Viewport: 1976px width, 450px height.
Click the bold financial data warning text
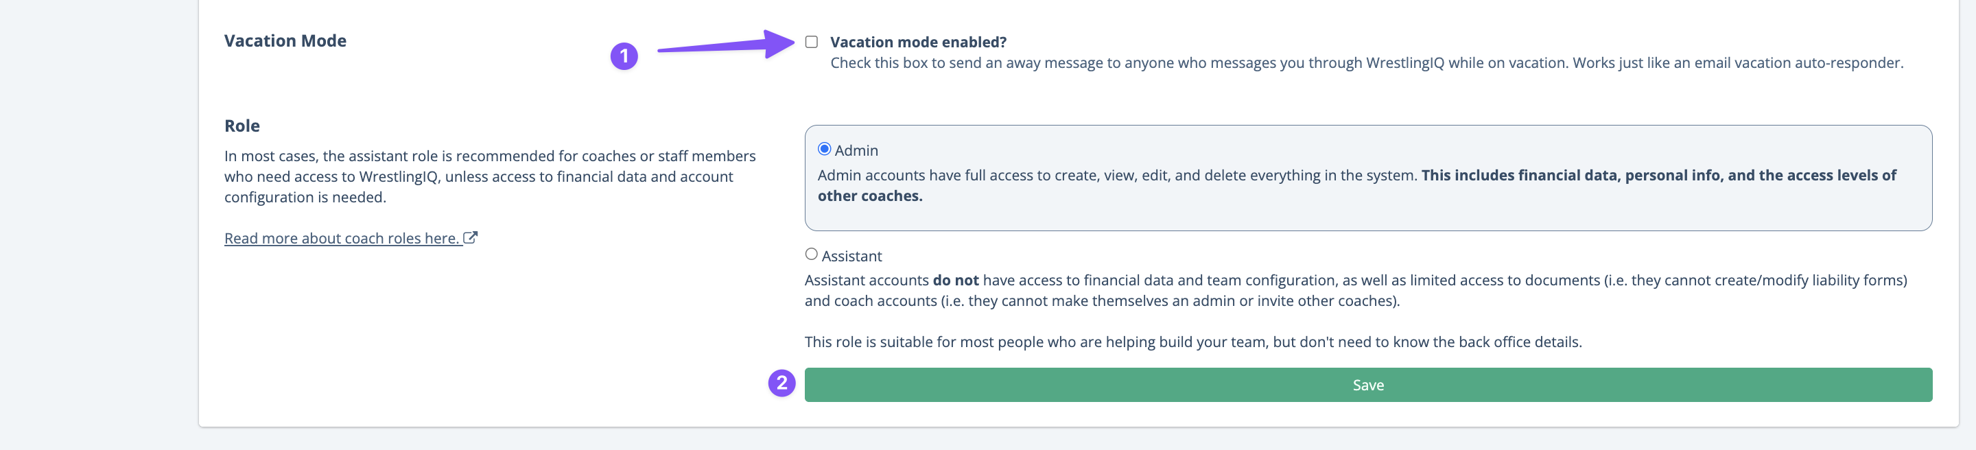click(1357, 185)
